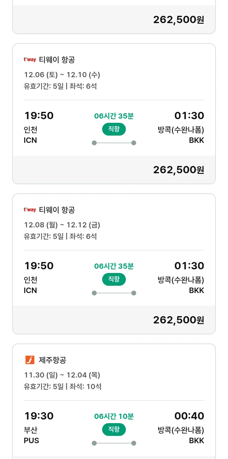Click the 제주항공 airline name
The image size is (228, 459).
coord(53,360)
